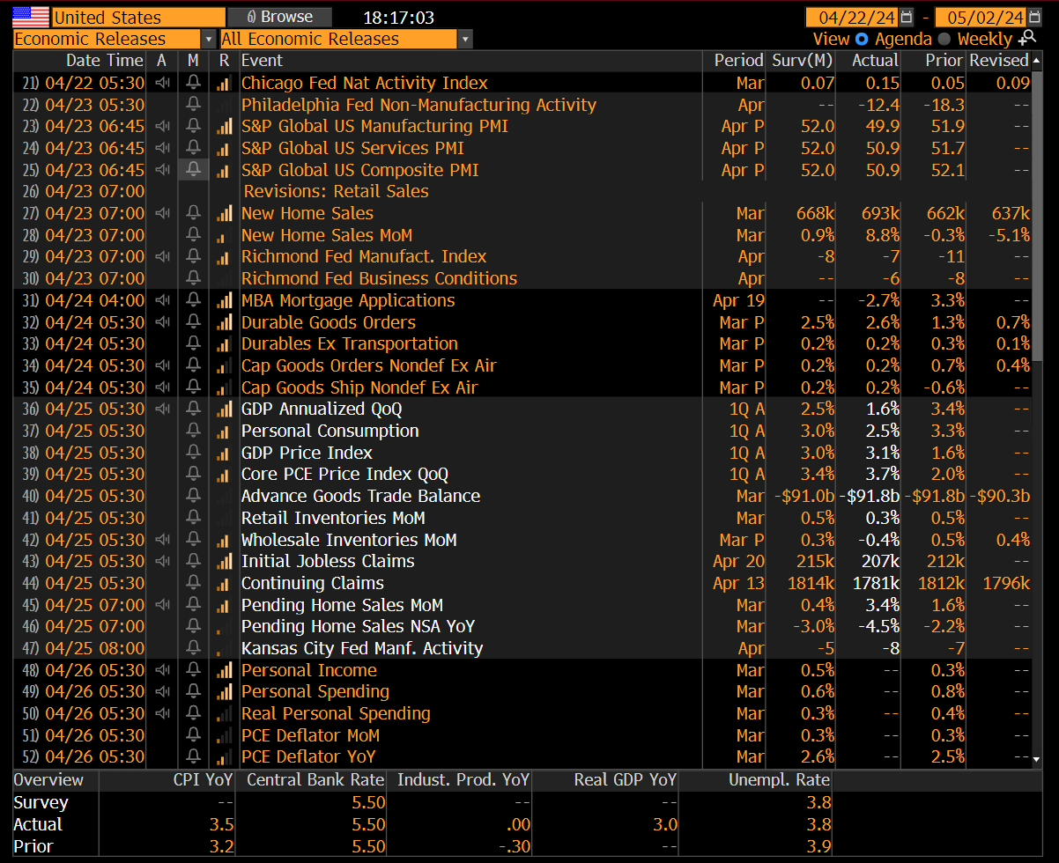Screen dimensions: 1059x863
Task: Click the alert bell for S&P Global US Composite PMI
Action: pos(193,170)
